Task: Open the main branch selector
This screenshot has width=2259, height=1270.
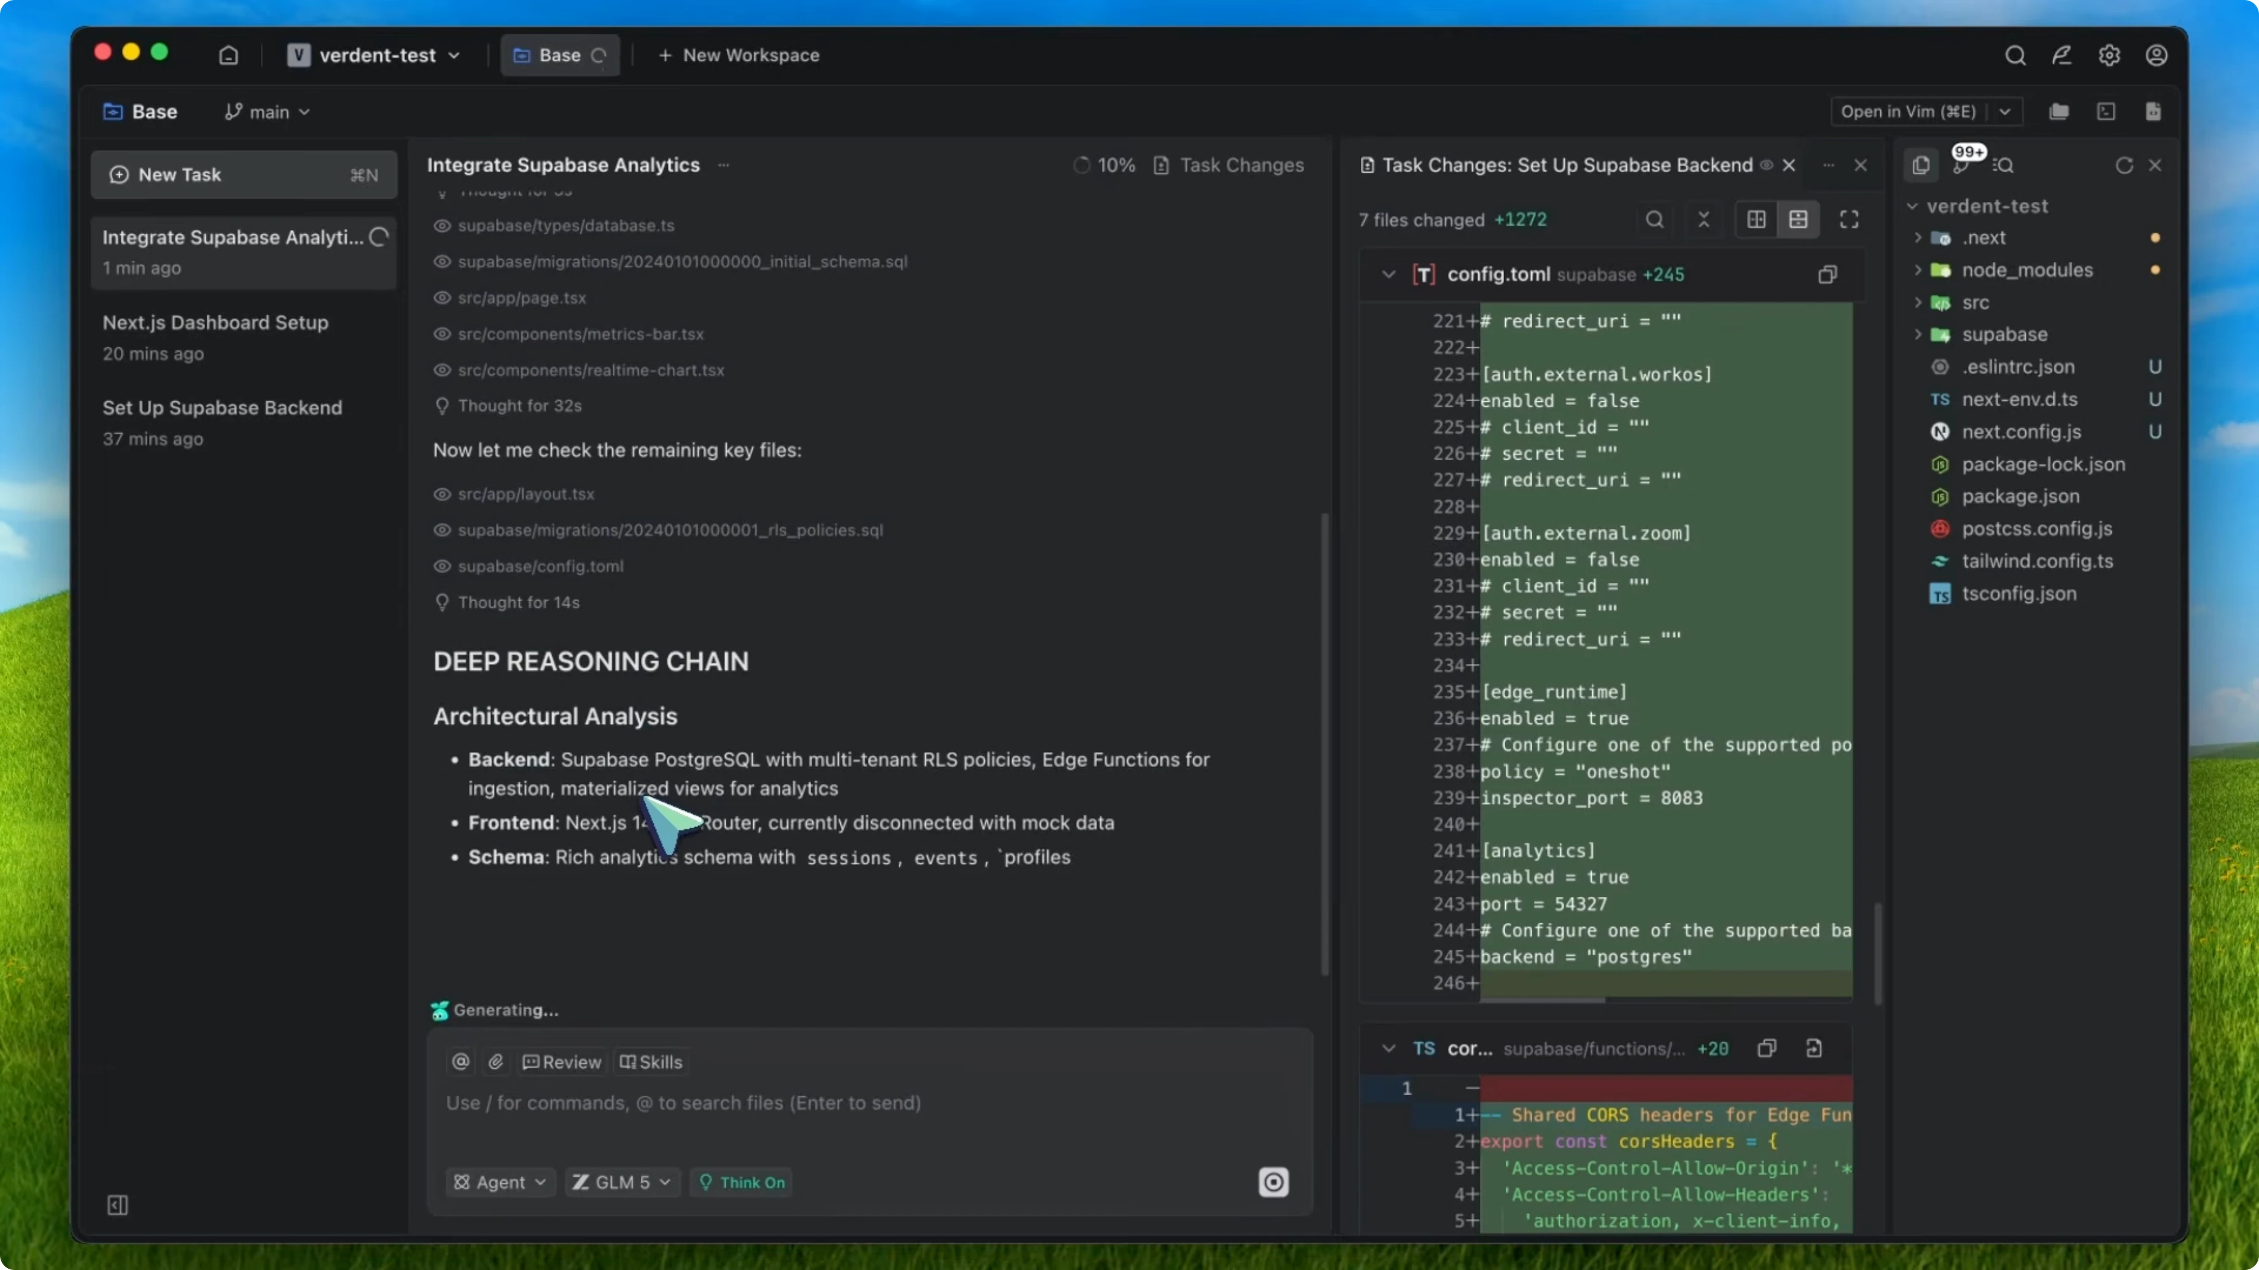Action: tap(266, 111)
